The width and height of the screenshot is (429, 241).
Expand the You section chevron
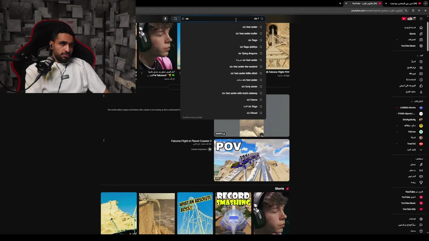pyautogui.click(x=418, y=56)
